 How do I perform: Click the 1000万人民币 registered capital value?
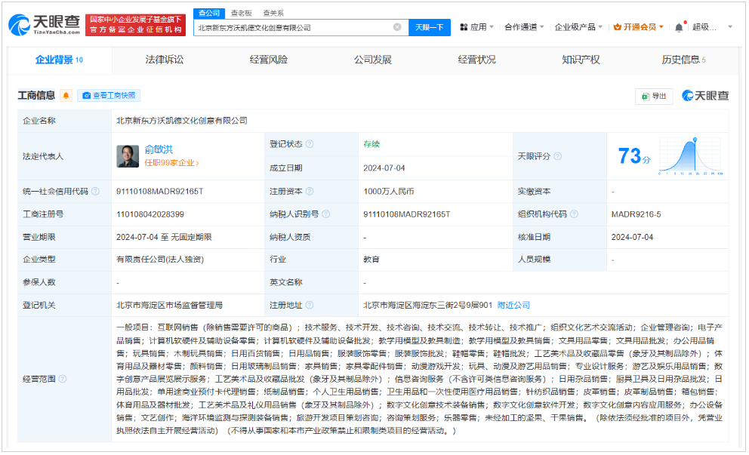coord(388,192)
